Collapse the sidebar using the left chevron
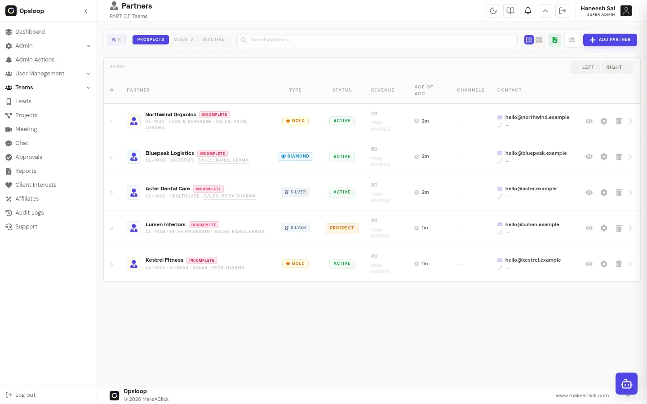 (86, 11)
